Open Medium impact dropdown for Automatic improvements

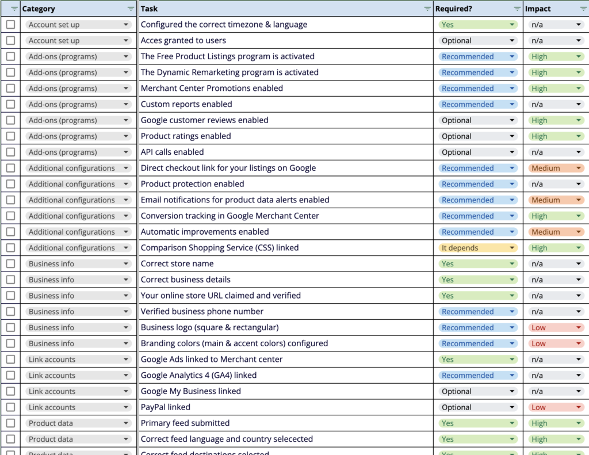coord(578,232)
